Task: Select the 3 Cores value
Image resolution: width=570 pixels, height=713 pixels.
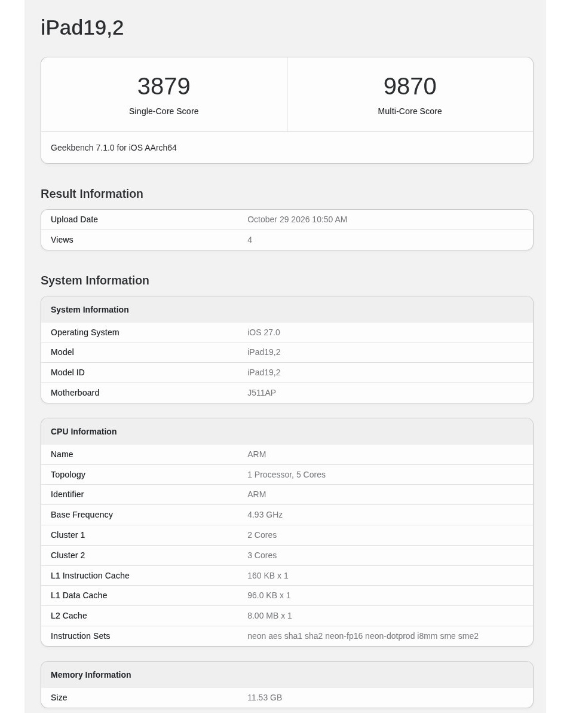Action: [x=262, y=555]
